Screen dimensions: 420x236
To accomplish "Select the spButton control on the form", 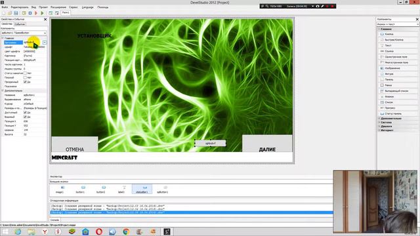I will (210, 144).
